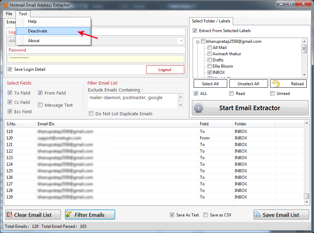Click the app logo icon in the title bar
This screenshot has width=314, height=233.
point(6,5)
